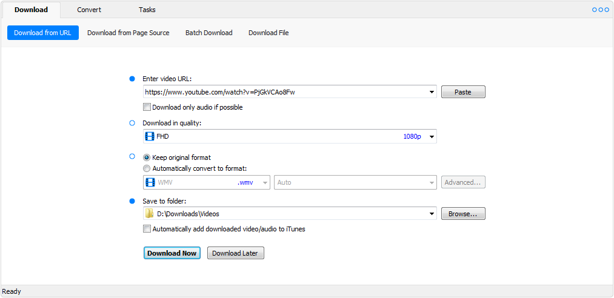Viewport: 614px width, 298px height.
Task: Switch to the Convert tab
Action: pyautogui.click(x=89, y=10)
